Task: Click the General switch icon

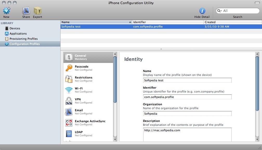Action: click(69, 57)
